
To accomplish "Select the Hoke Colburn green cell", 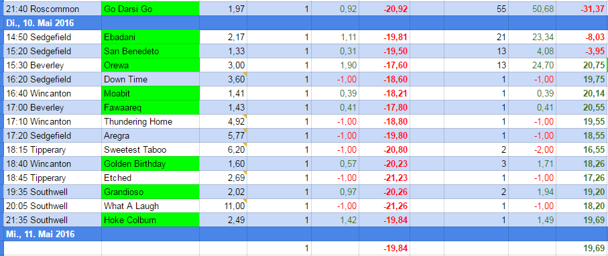I will click(150, 220).
